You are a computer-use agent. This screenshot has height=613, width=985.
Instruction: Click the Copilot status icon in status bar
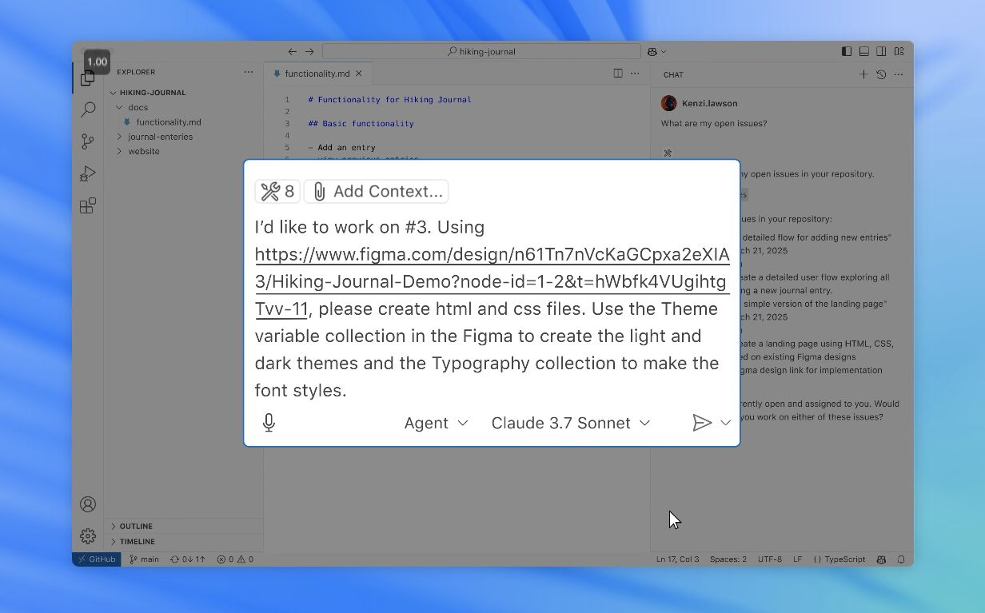pos(881,559)
